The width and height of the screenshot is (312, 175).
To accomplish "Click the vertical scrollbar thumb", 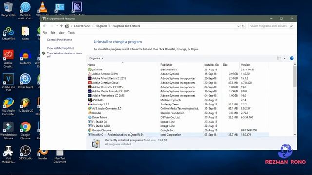I will (295, 76).
